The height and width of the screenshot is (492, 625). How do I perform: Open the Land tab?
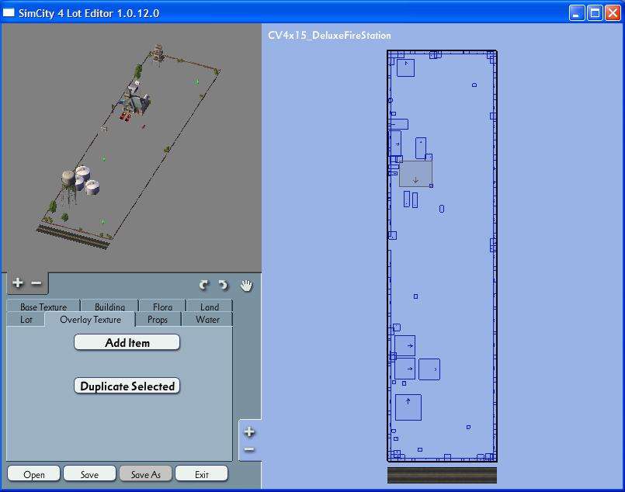click(210, 306)
